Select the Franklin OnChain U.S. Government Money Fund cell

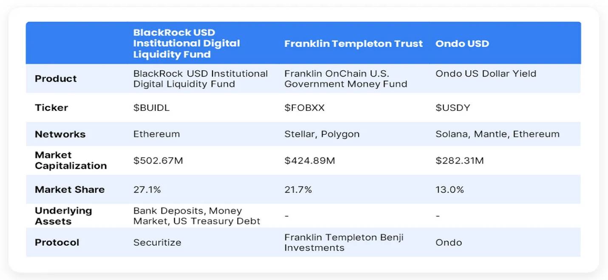(x=345, y=79)
